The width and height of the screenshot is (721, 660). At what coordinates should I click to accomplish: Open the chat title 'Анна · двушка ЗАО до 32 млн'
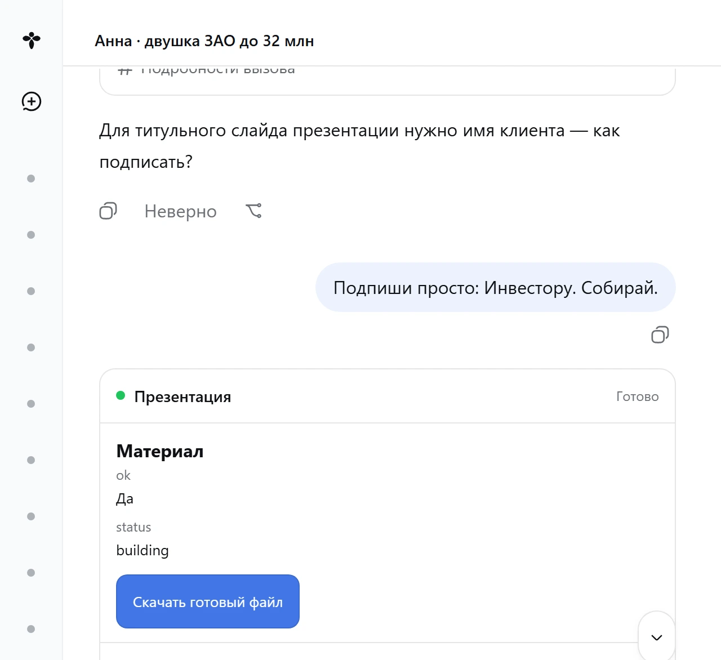tap(204, 41)
